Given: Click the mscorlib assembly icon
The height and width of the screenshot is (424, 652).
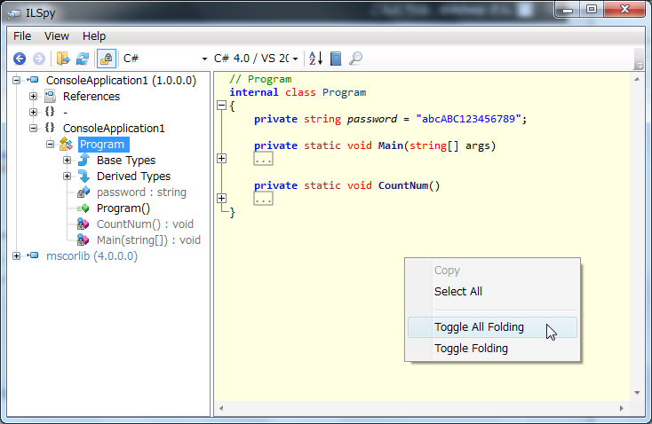Looking at the screenshot, I should (33, 255).
